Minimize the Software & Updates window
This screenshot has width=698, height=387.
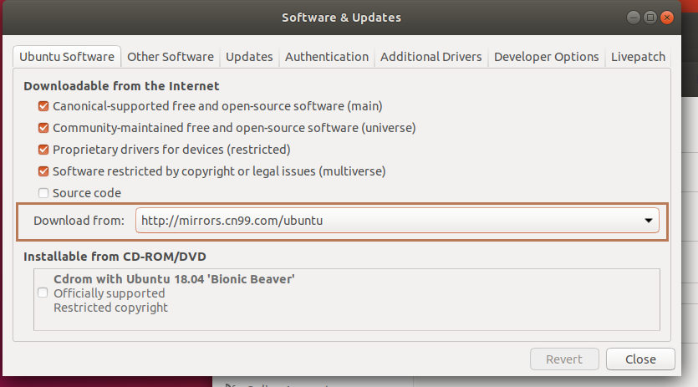click(x=634, y=18)
